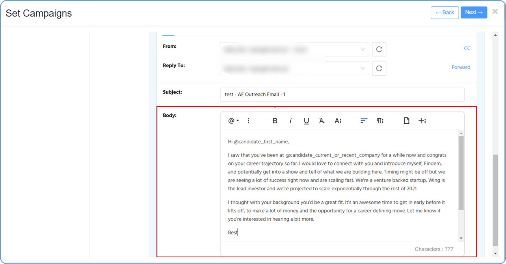Click the text alignment icon
Image resolution: width=506 pixels, height=264 pixels.
click(x=364, y=121)
